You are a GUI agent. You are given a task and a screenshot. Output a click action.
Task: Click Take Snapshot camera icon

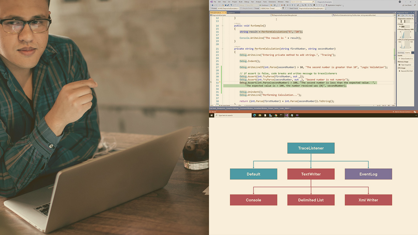pos(399,65)
